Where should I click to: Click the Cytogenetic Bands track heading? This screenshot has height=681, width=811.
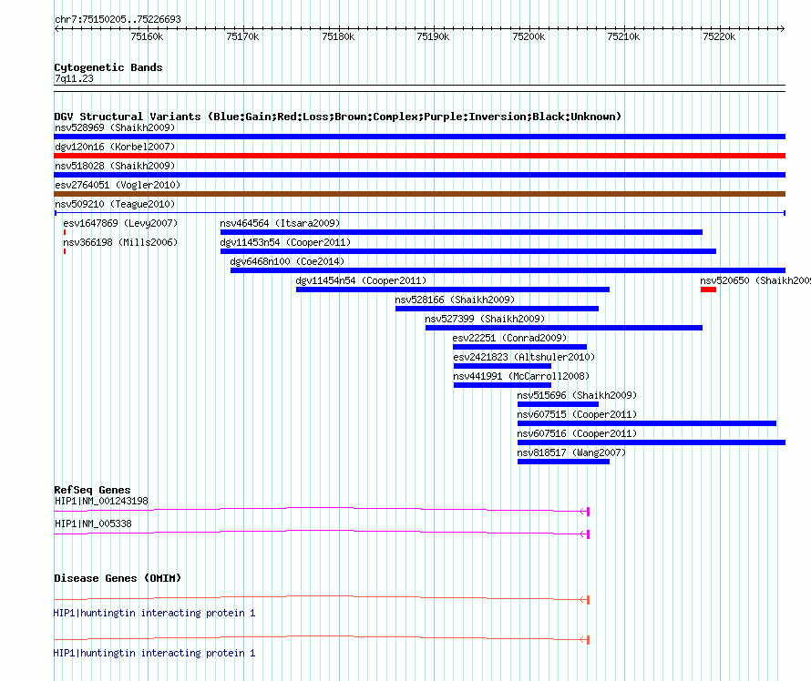pyautogui.click(x=108, y=67)
